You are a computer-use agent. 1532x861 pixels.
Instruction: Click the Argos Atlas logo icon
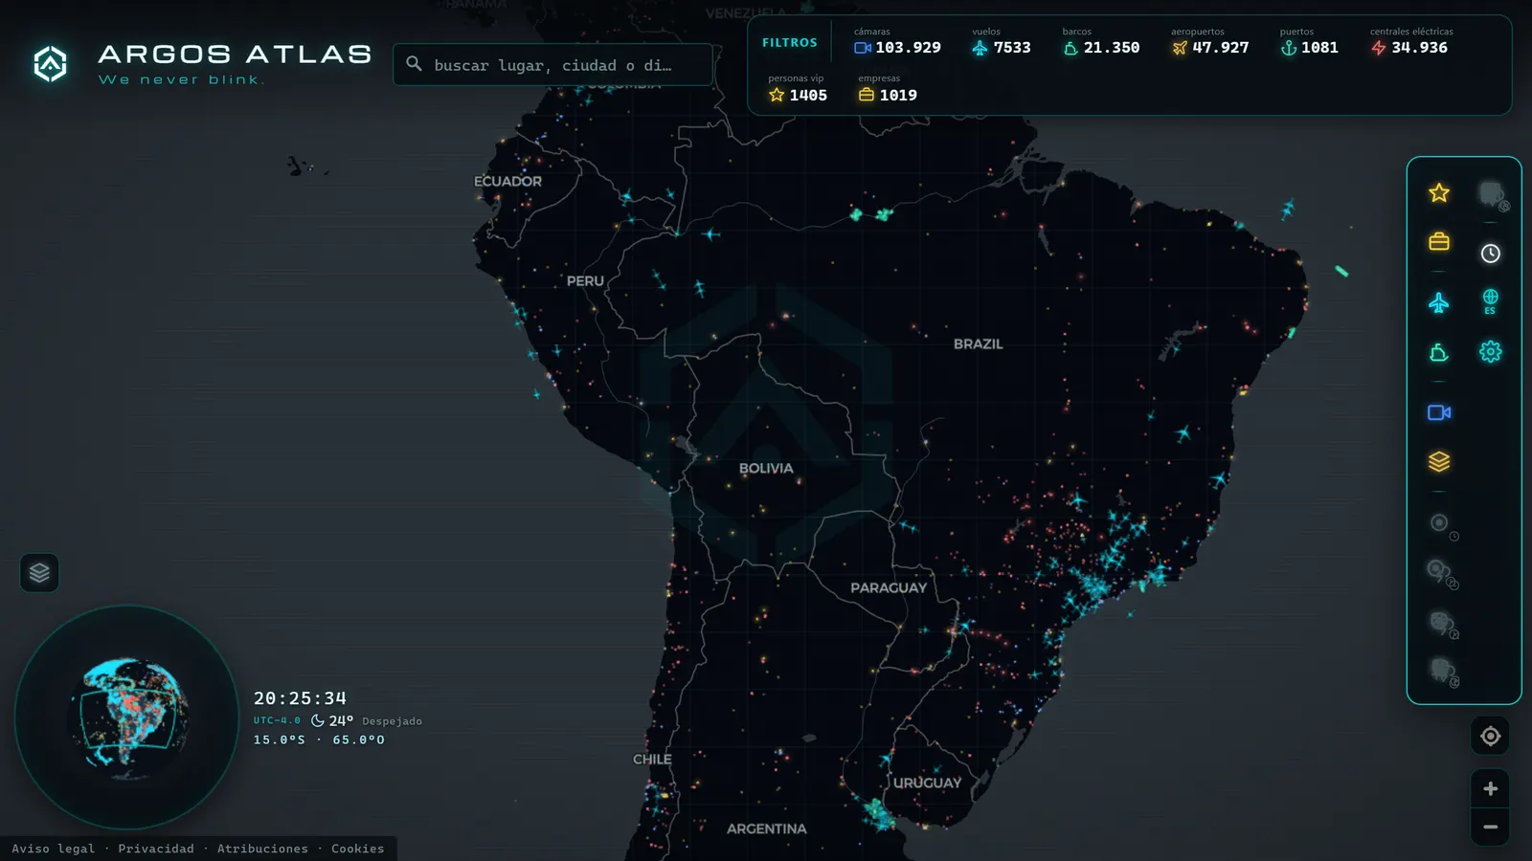pos(50,64)
